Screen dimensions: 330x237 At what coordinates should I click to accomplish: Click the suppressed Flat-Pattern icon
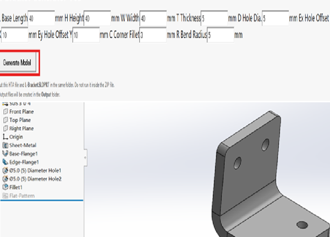click(x=5, y=195)
